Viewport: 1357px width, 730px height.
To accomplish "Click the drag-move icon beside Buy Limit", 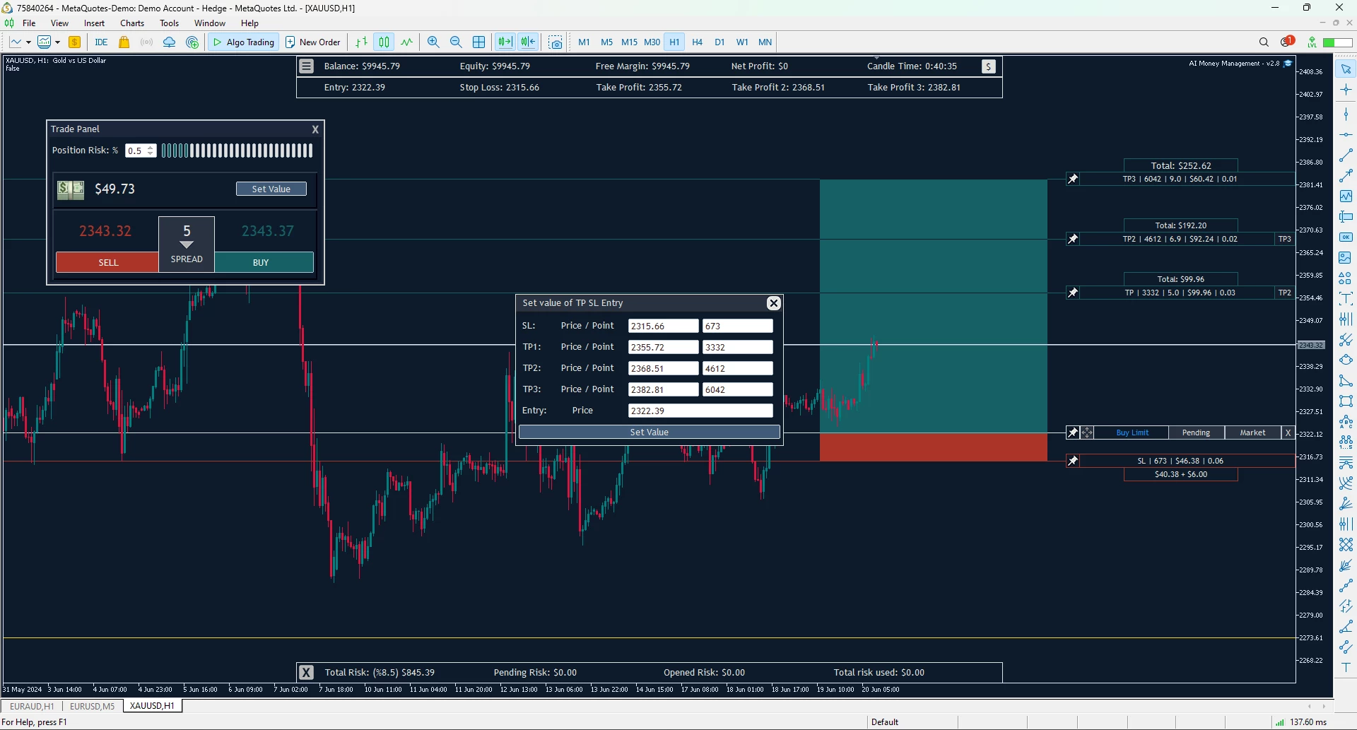I will coord(1087,433).
